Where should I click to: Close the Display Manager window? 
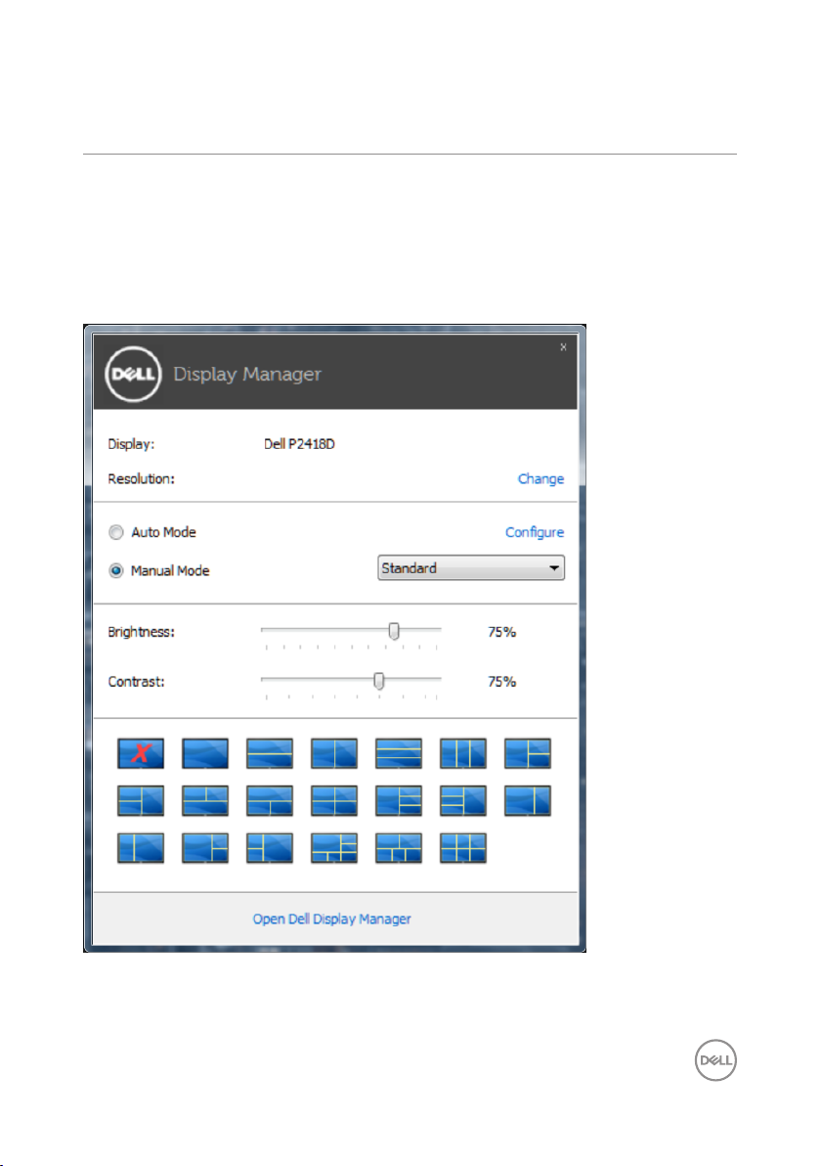click(x=563, y=346)
